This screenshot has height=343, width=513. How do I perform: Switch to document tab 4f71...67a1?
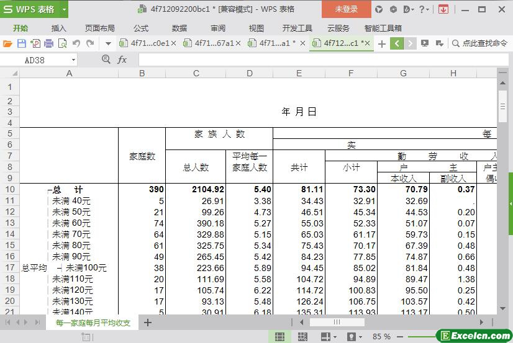point(209,43)
